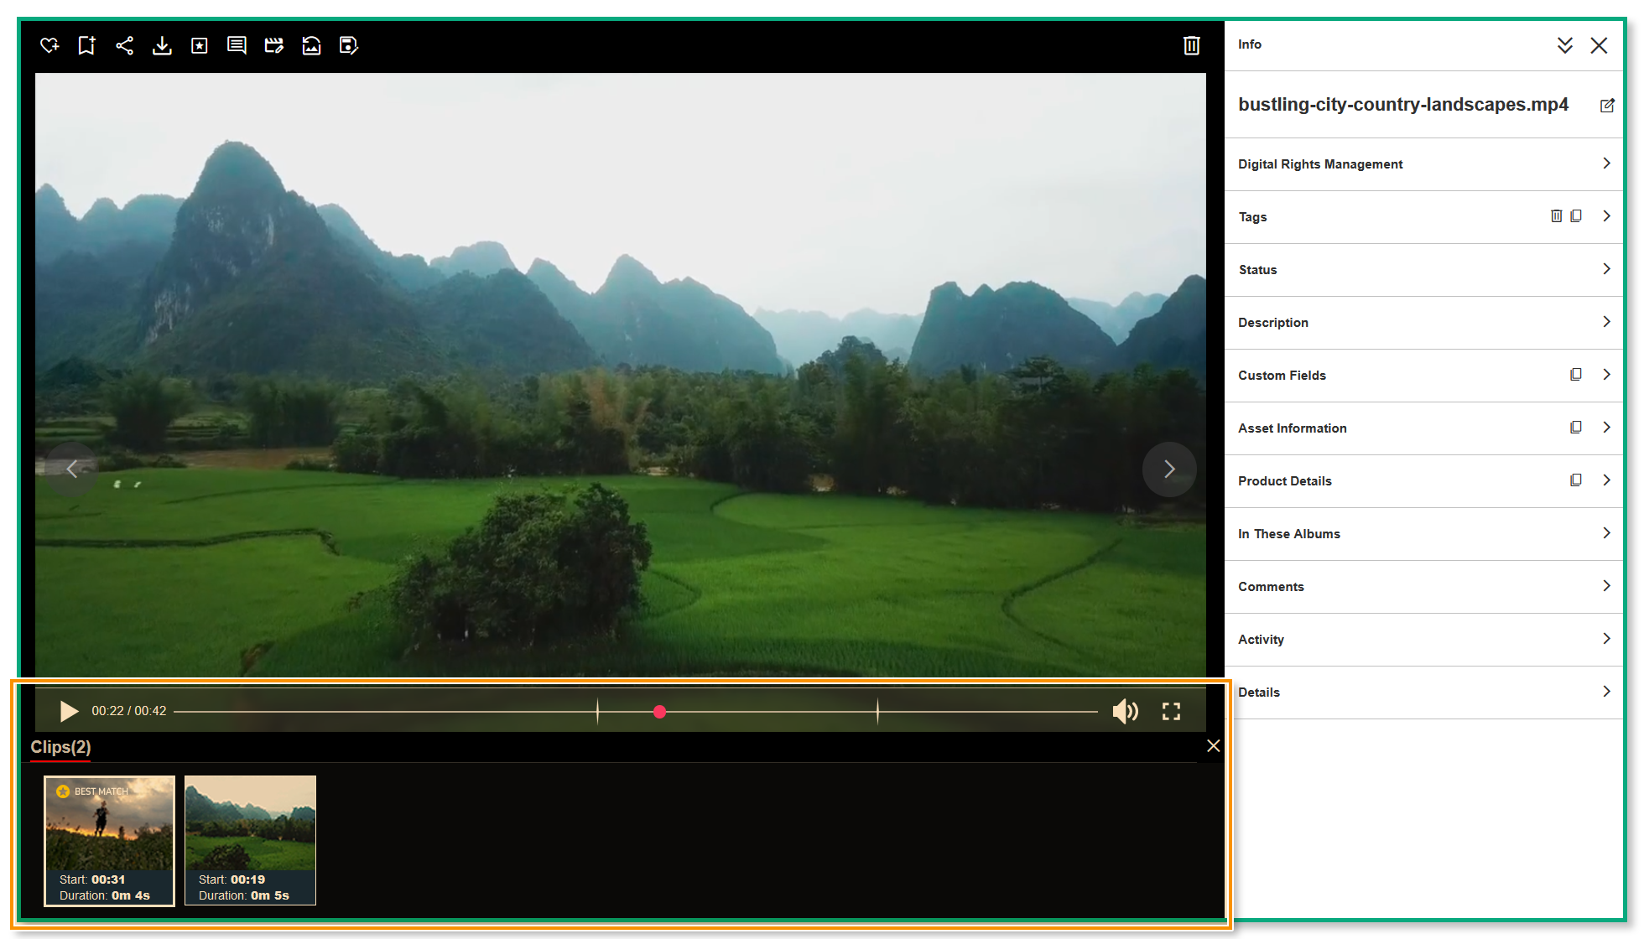Viewport: 1644px width, 939px height.
Task: Expand the Digital Rights Management section
Action: [x=1423, y=164]
